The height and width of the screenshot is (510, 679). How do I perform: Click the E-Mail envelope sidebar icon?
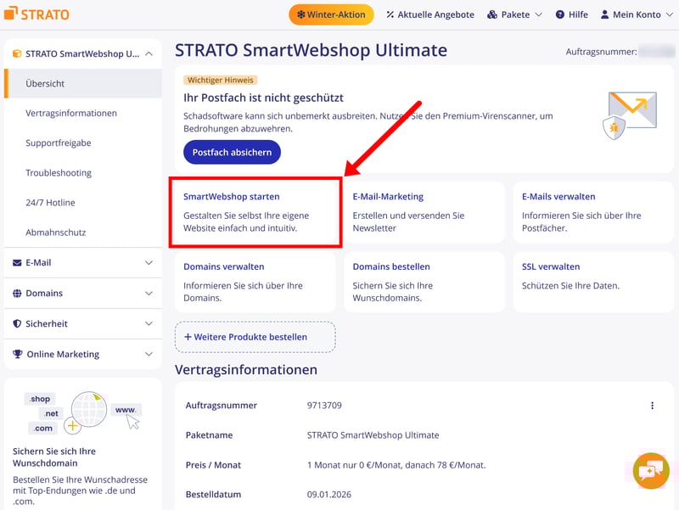[17, 263]
